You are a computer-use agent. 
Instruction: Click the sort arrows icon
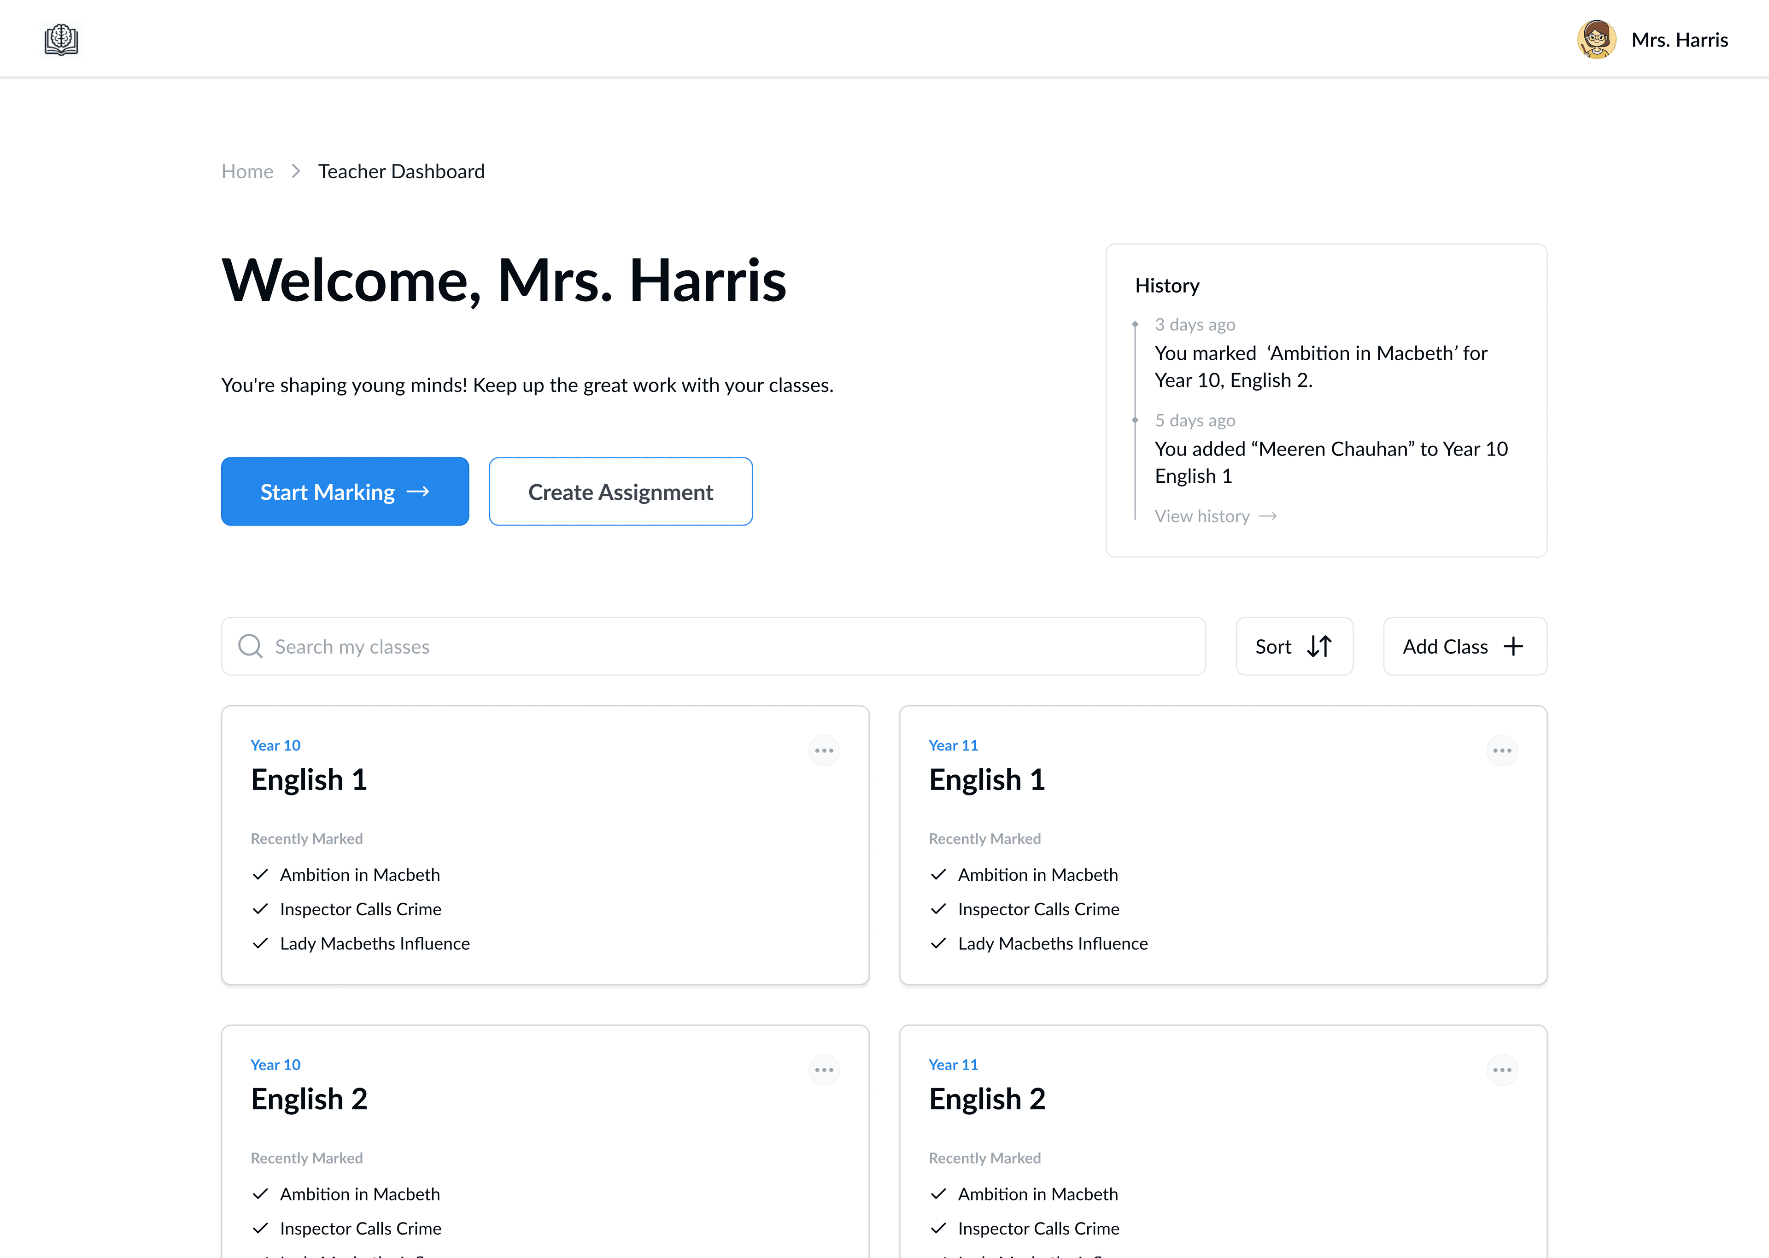(1319, 646)
